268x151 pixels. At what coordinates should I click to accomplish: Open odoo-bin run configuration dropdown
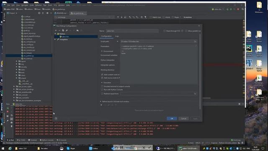(x=218, y=9)
